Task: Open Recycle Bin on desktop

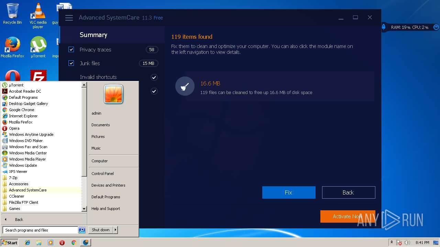Action: 12,14
